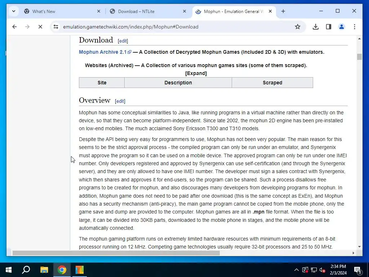Open the Mophun Archive 2.1 link
The height and width of the screenshot is (277, 369).
coord(105,52)
